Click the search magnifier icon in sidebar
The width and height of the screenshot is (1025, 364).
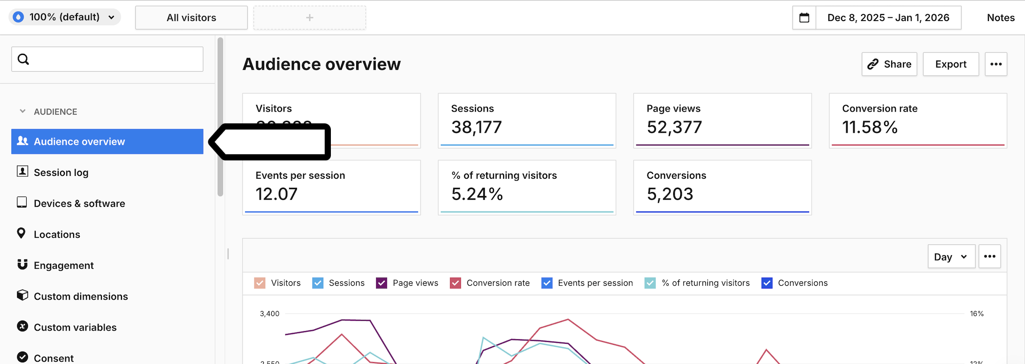(23, 59)
